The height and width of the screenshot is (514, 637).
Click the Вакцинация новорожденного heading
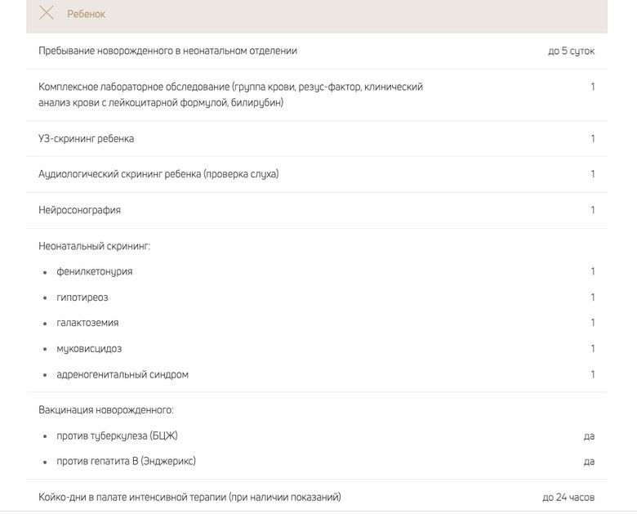(x=106, y=410)
